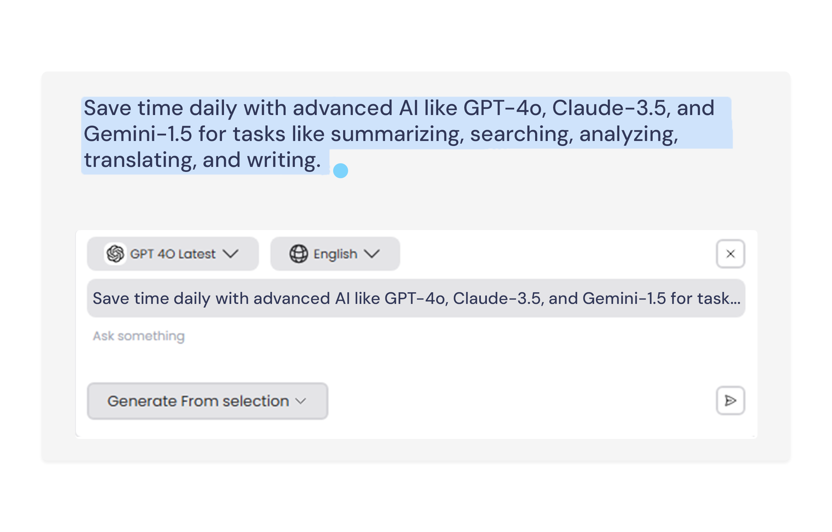Screen dimensions: 832x532
Task: Close the AI prompt panel
Action: [x=730, y=254]
